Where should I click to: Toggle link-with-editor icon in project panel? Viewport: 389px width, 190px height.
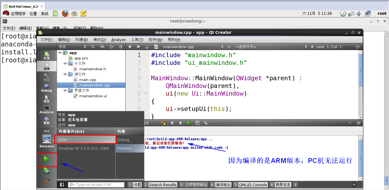coord(102,47)
